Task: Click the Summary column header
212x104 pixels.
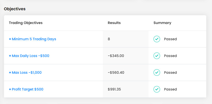Action: click(x=162, y=23)
